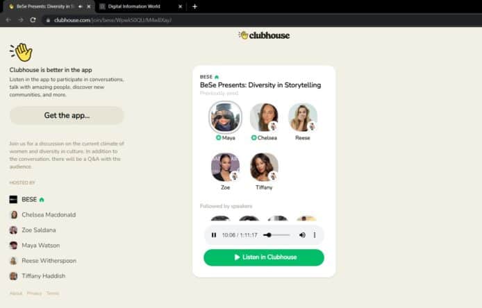Reload the current page
482x308 pixels.
tap(33, 20)
